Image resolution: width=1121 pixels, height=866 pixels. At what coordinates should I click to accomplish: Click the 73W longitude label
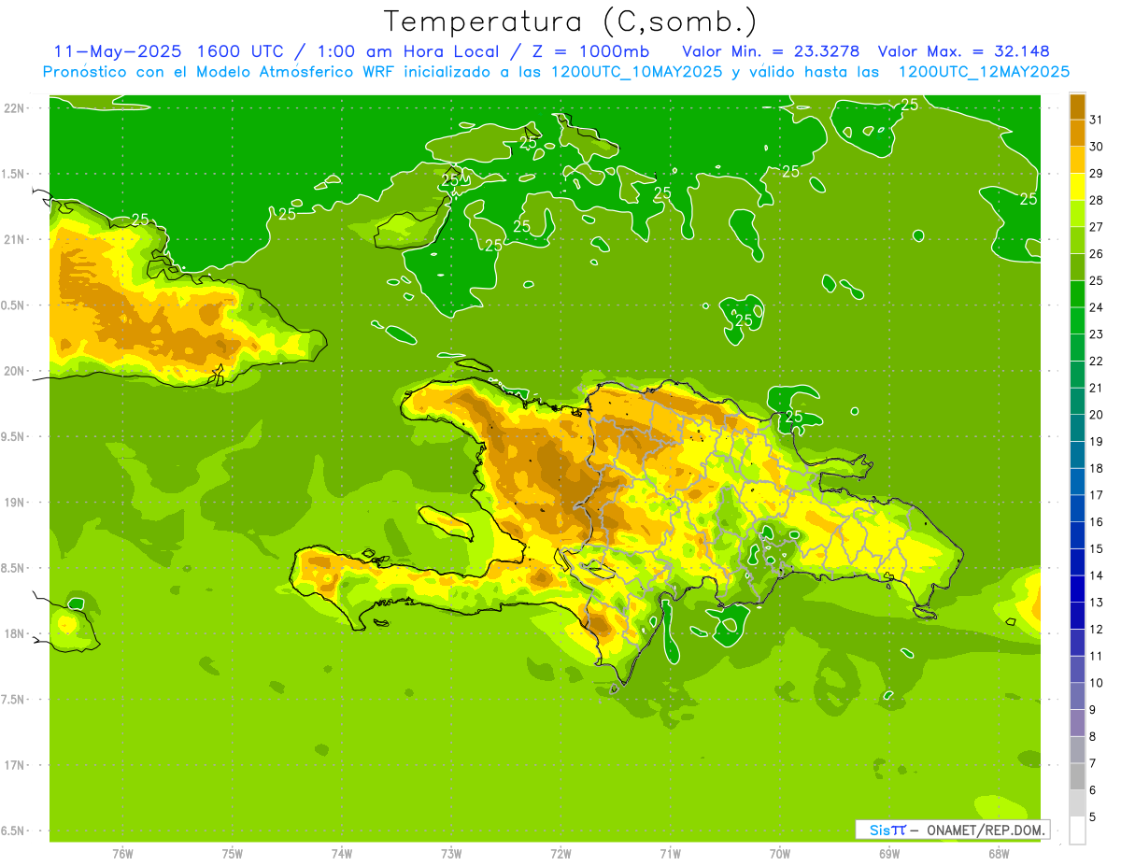click(x=451, y=854)
